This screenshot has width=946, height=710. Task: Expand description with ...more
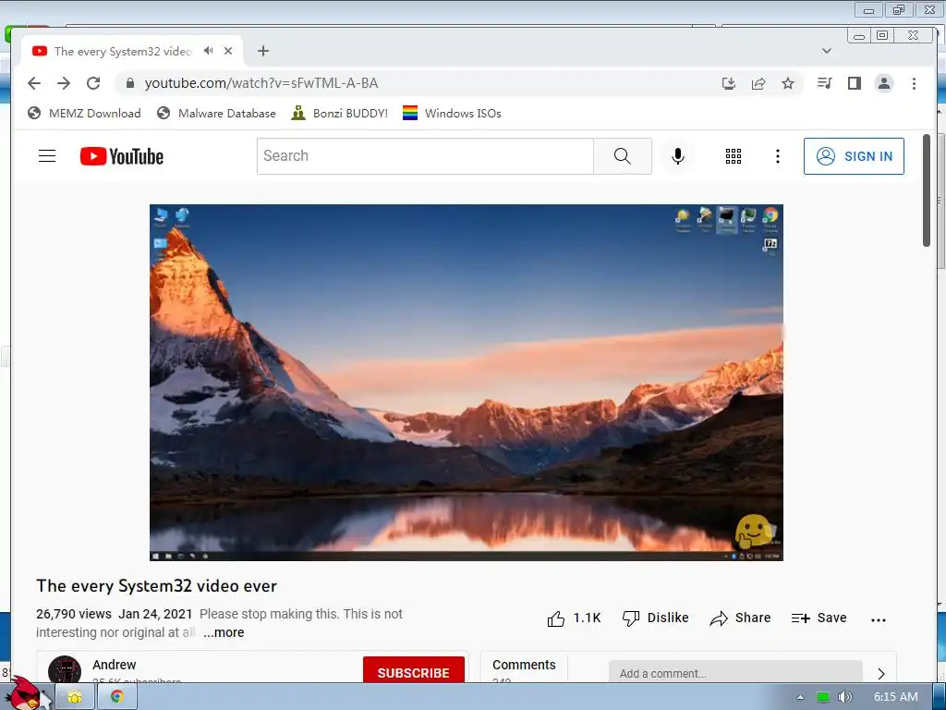[x=224, y=632]
